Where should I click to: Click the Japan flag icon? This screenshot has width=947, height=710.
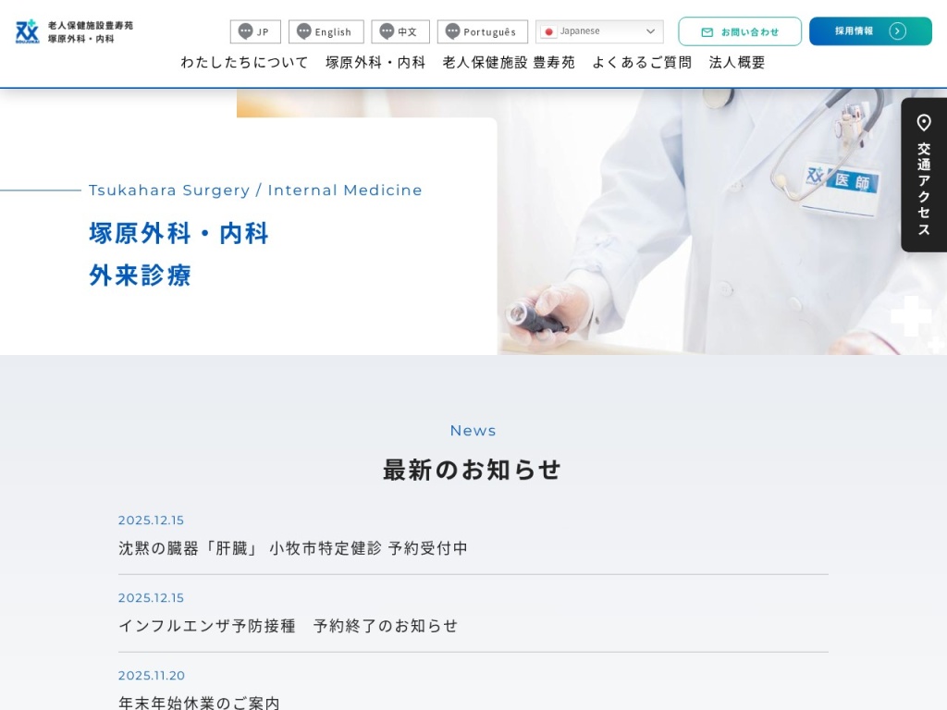548,31
